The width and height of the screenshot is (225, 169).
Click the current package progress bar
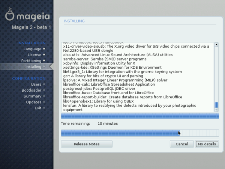coord(140,116)
